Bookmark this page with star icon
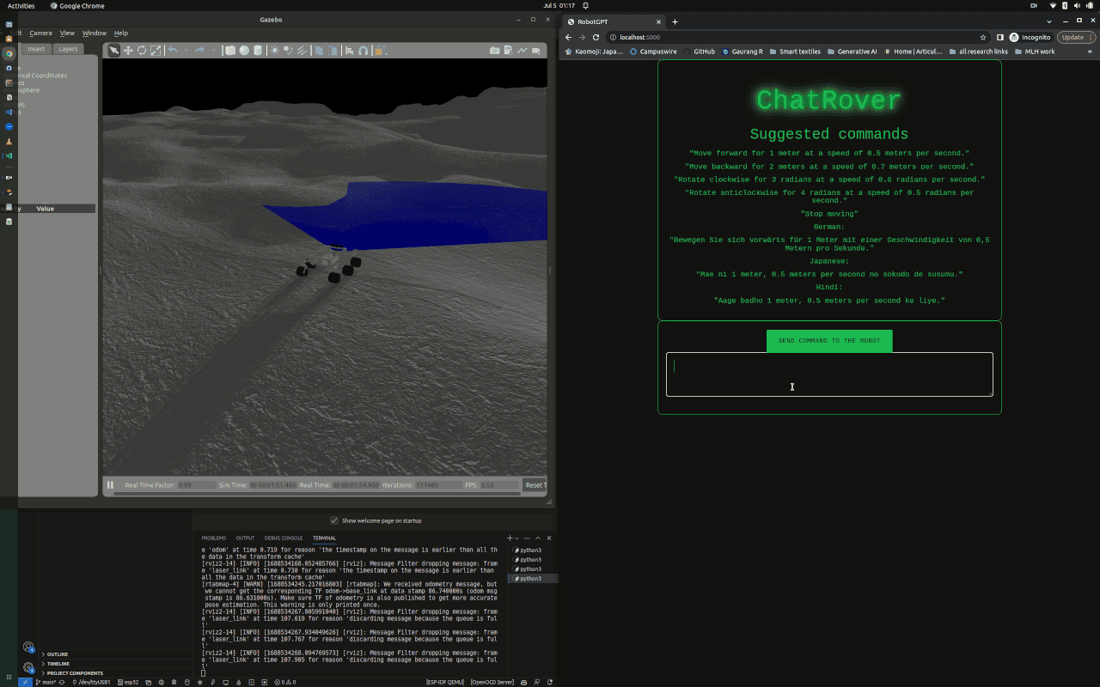Screen dimensions: 1100x687 click(x=983, y=37)
